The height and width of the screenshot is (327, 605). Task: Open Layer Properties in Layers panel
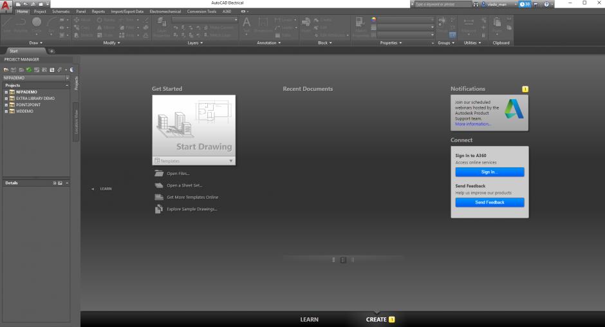point(162,26)
